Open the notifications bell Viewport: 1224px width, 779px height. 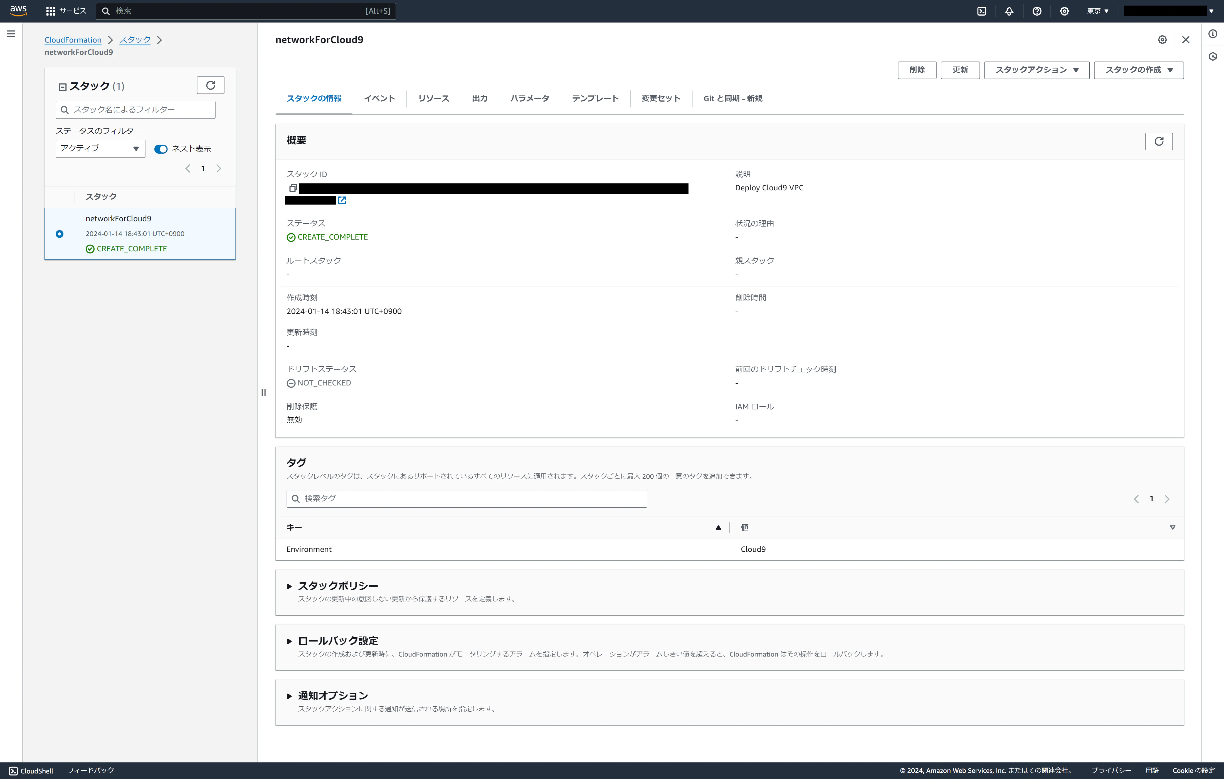pos(1009,11)
